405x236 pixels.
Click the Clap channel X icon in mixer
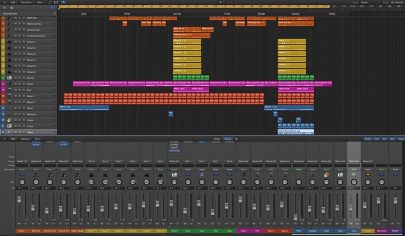pyautogui.click(x=202, y=175)
